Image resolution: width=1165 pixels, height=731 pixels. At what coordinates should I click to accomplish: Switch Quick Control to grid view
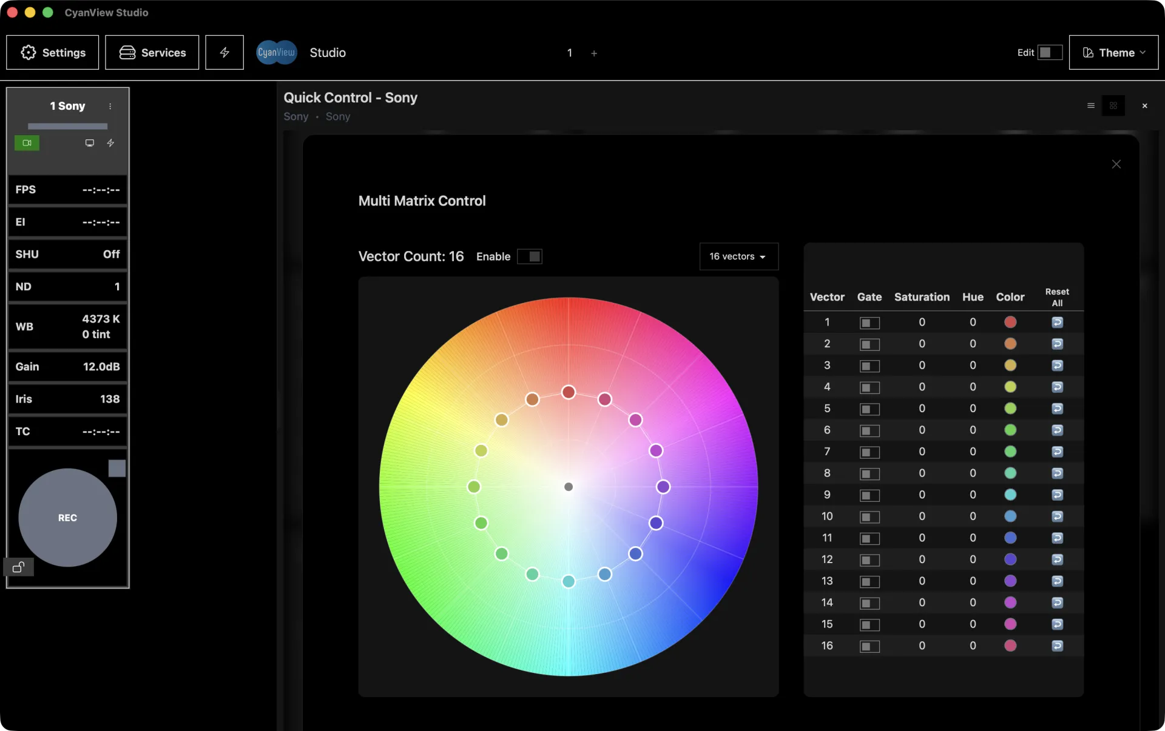[x=1113, y=106]
